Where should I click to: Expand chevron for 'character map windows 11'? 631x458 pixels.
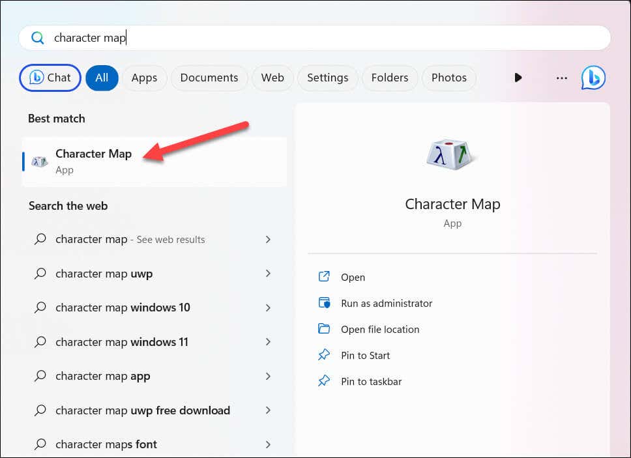coord(268,342)
